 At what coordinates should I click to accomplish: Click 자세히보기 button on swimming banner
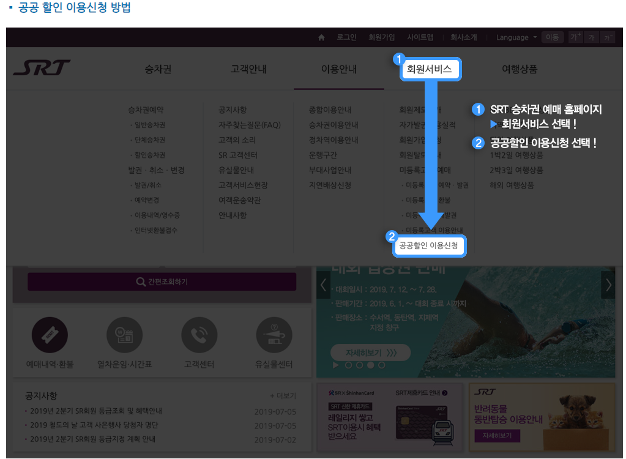[x=370, y=353]
